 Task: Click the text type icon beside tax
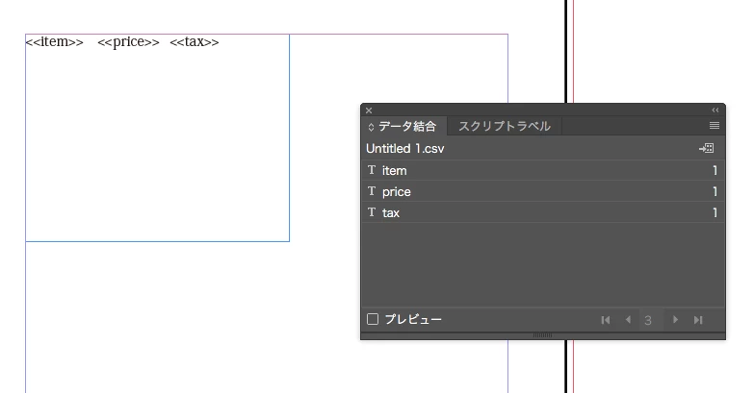coord(372,212)
